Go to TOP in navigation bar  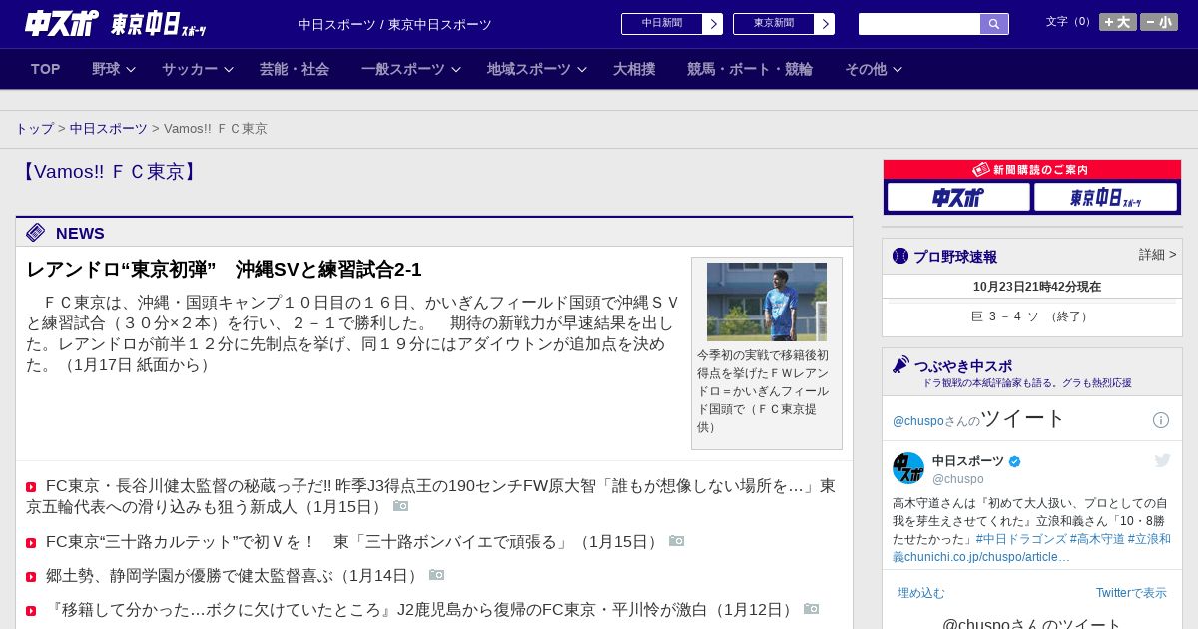(46, 69)
